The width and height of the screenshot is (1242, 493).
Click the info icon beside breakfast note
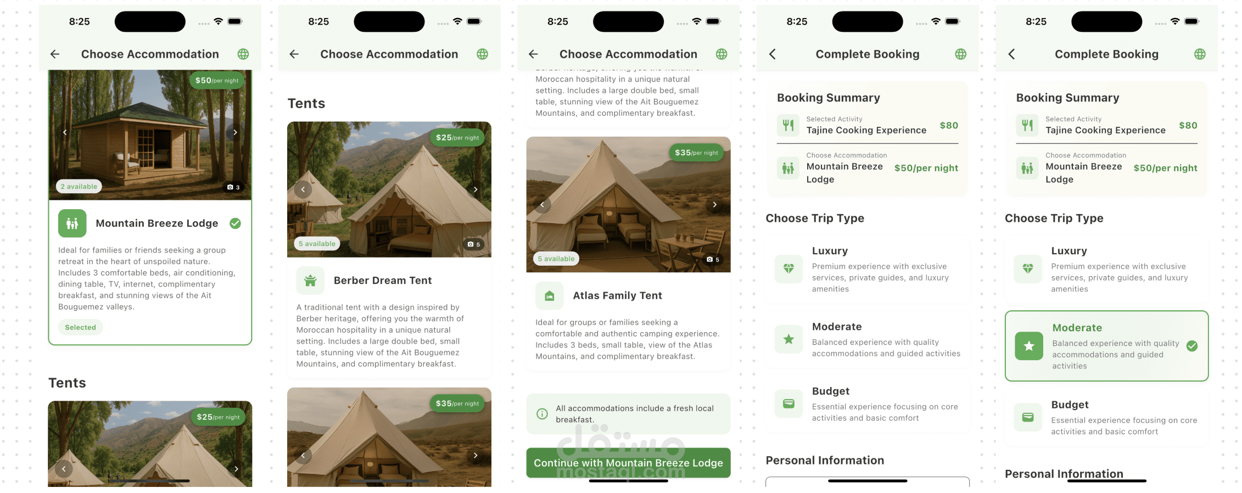[542, 414]
